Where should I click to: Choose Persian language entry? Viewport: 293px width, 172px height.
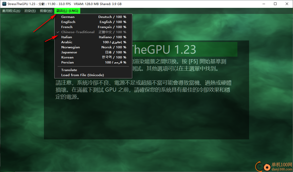pyautogui.click(x=93, y=62)
